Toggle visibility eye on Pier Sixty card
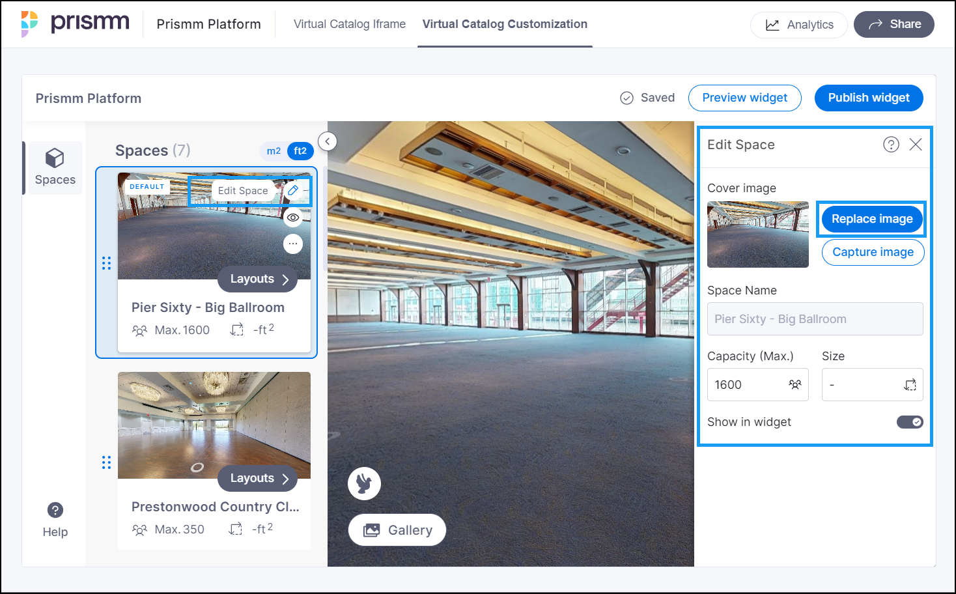Viewport: 956px width, 594px height. point(293,218)
